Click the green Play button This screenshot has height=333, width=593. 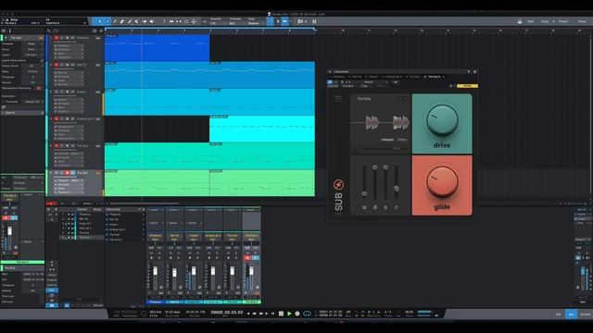(x=289, y=314)
